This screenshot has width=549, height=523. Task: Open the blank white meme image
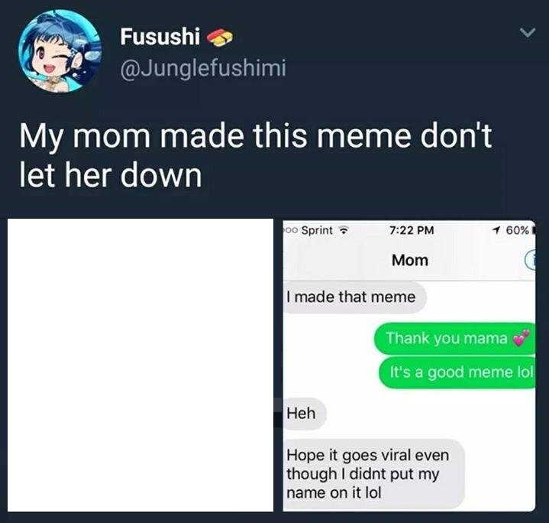[140, 365]
